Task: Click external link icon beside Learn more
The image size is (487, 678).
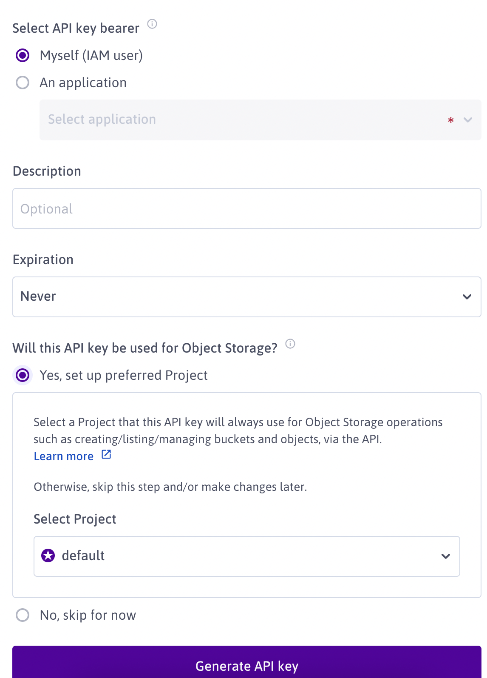Action: coord(106,455)
